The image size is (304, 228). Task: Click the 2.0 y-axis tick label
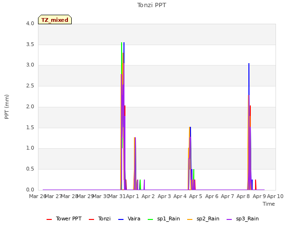(x=30, y=106)
